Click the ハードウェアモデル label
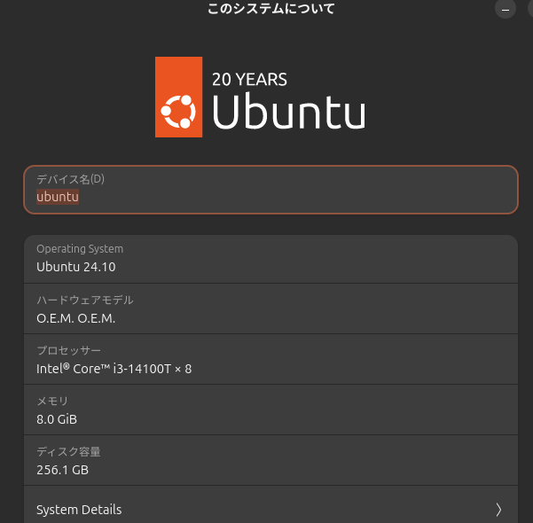 [85, 300]
